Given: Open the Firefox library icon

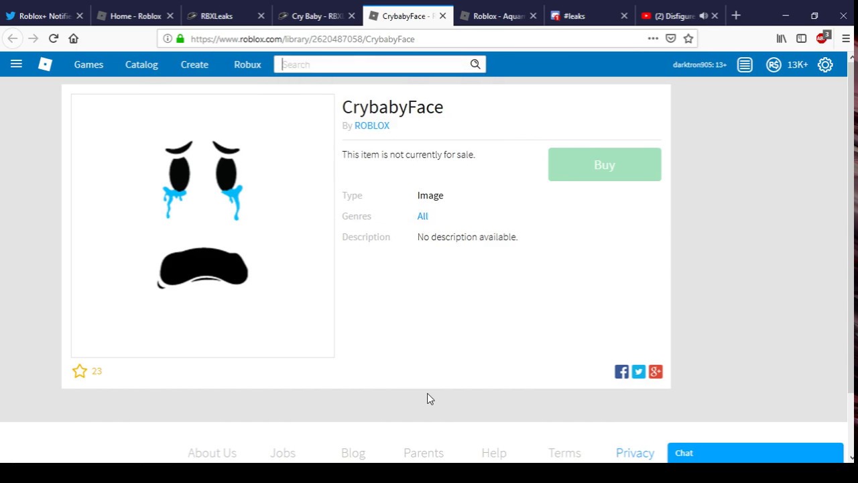Looking at the screenshot, I should pyautogui.click(x=782, y=39).
